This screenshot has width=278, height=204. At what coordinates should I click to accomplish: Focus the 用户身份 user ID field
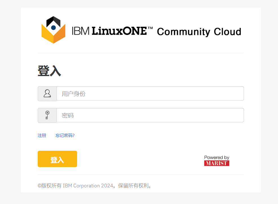150,94
